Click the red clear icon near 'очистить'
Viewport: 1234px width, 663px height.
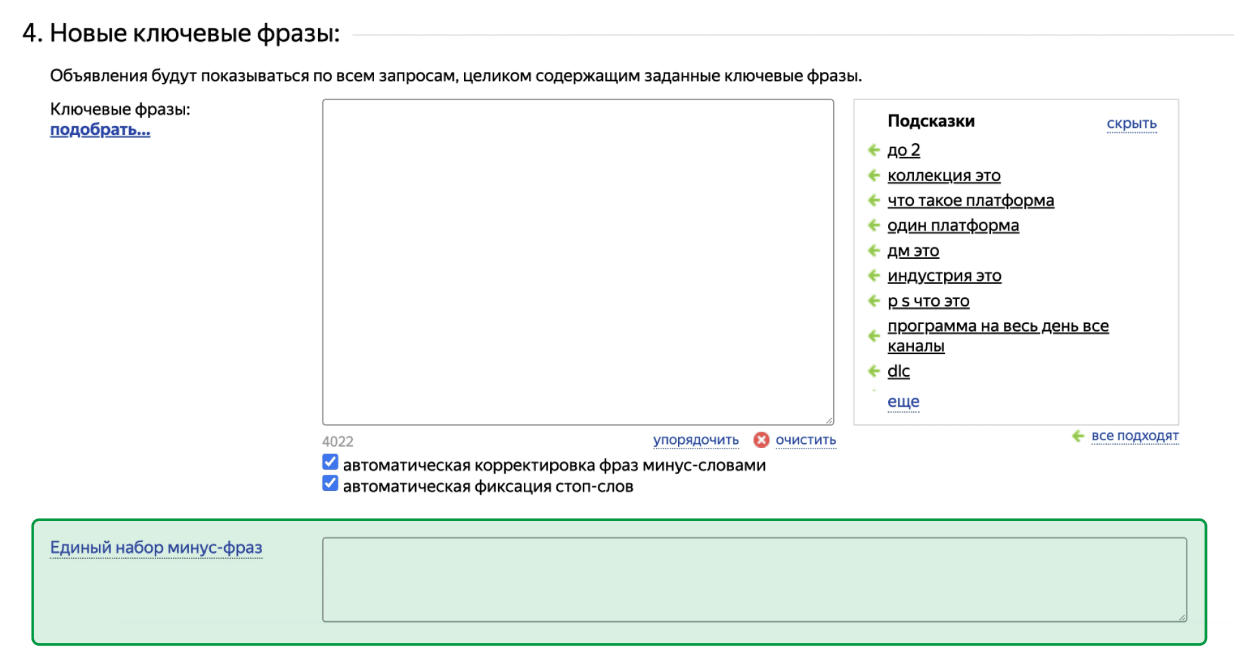tap(762, 440)
